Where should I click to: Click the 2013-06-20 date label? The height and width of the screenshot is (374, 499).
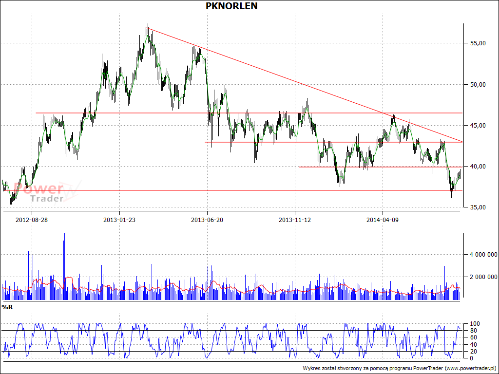207,220
